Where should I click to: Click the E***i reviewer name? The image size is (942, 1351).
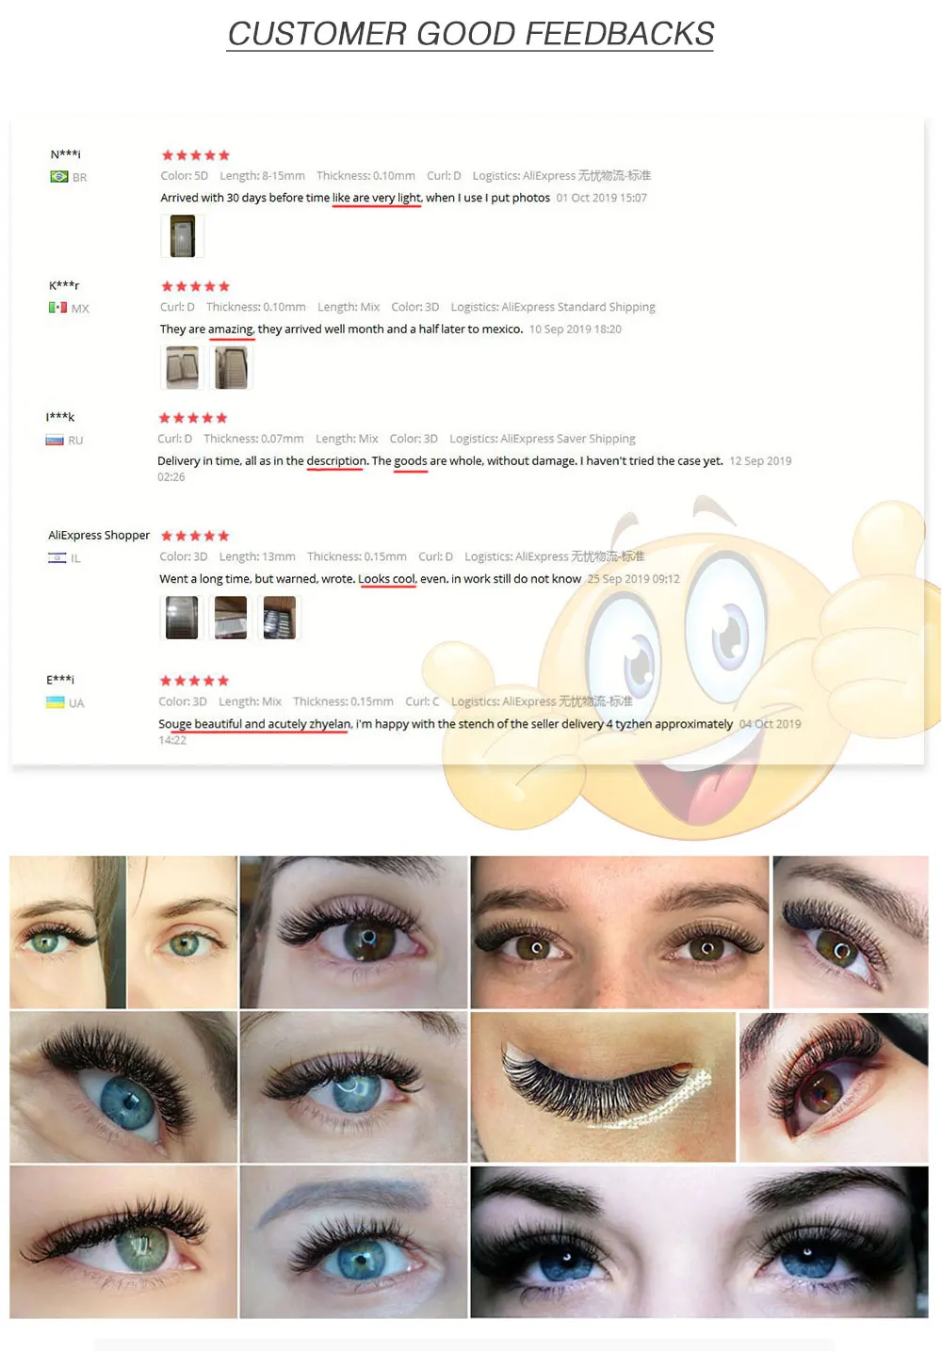tap(60, 680)
